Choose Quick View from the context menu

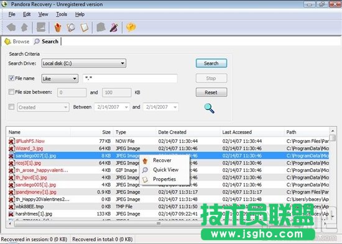[164, 169]
